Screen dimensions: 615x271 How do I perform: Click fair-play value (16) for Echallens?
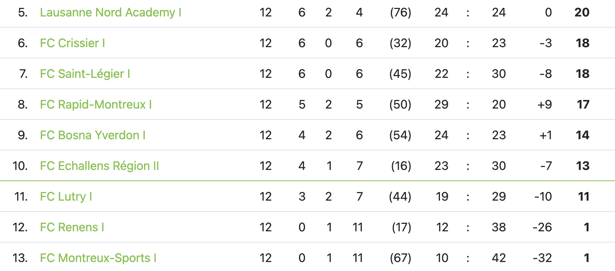click(x=401, y=166)
